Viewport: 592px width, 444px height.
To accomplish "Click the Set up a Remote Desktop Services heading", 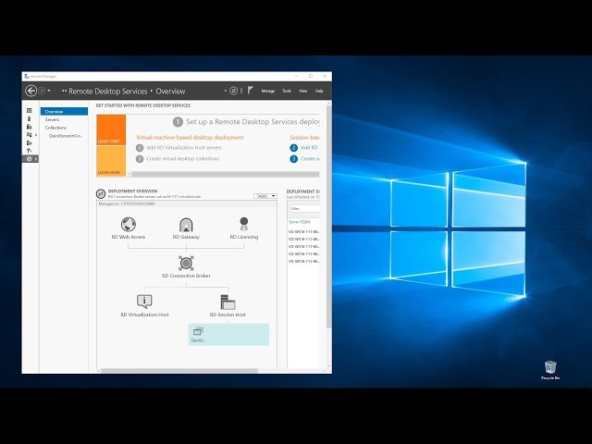I will click(x=253, y=122).
